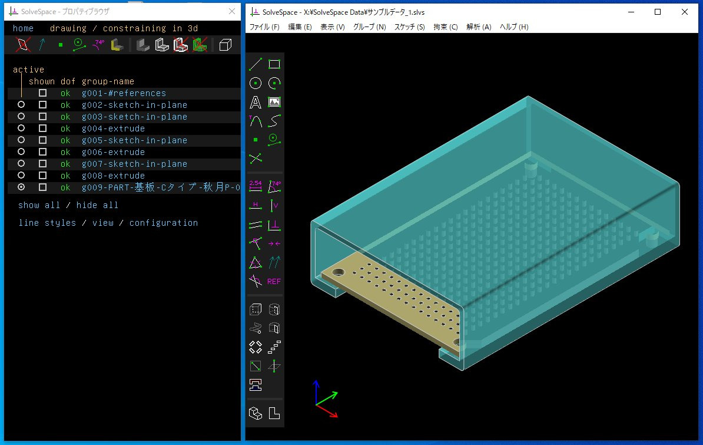Open the g006-extrude group name

pos(113,152)
